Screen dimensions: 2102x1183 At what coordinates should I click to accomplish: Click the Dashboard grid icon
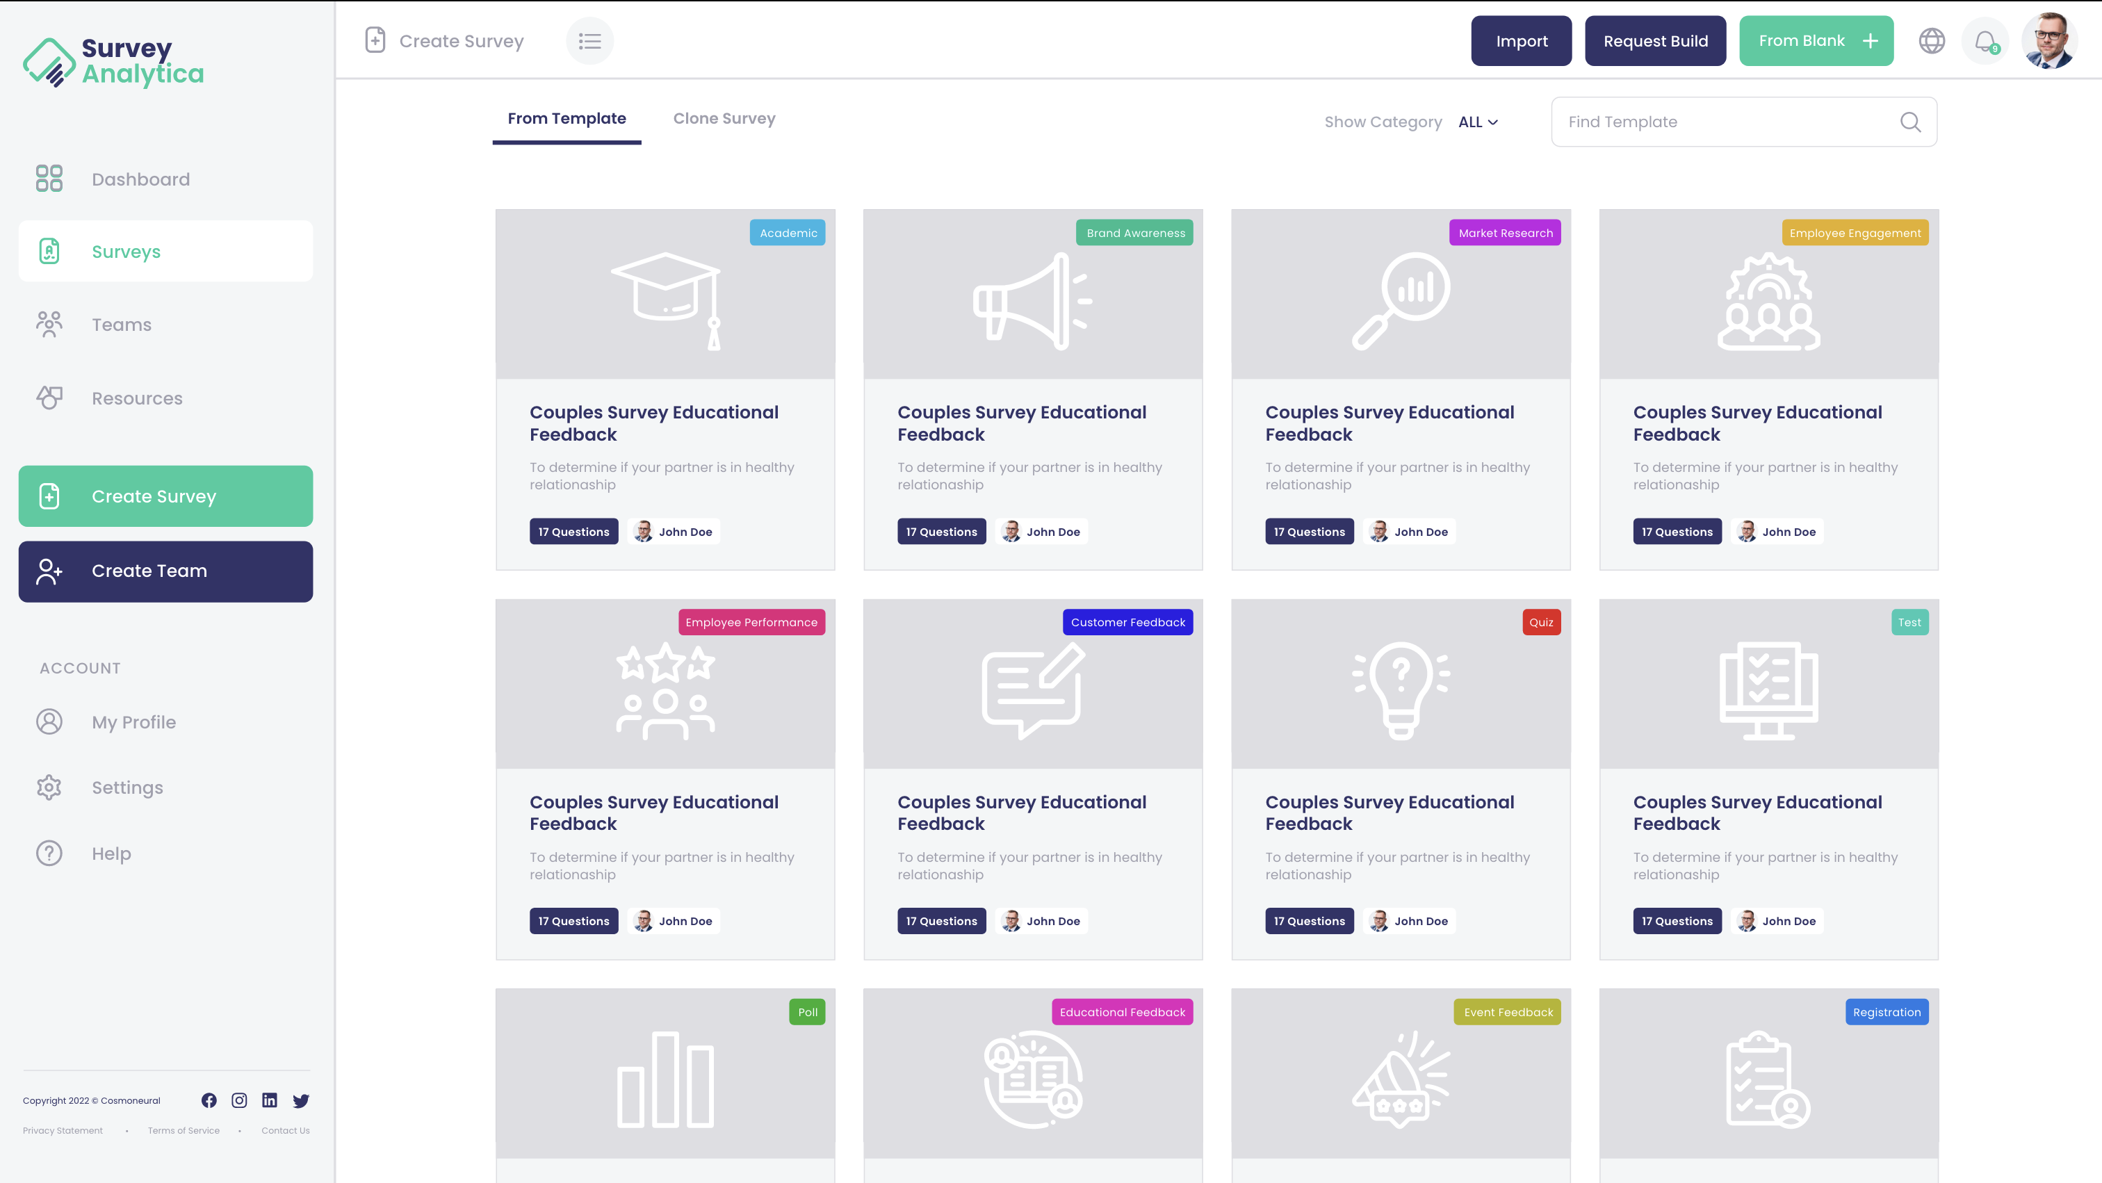[x=49, y=179]
